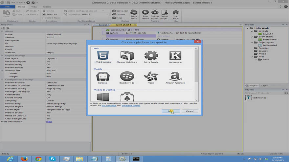
Task: Open Skype from the taskbar
Action: 52,159
